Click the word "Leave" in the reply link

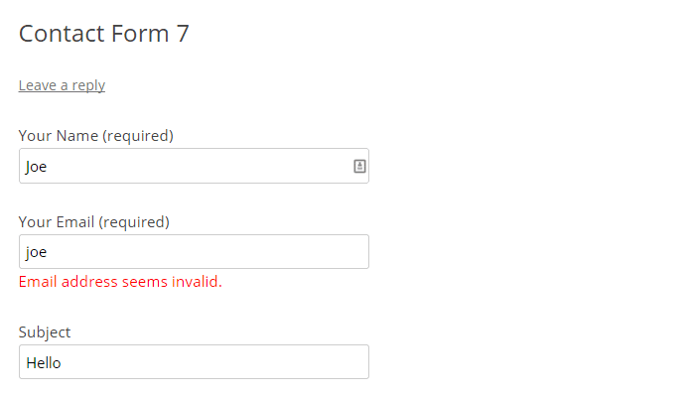pos(38,85)
